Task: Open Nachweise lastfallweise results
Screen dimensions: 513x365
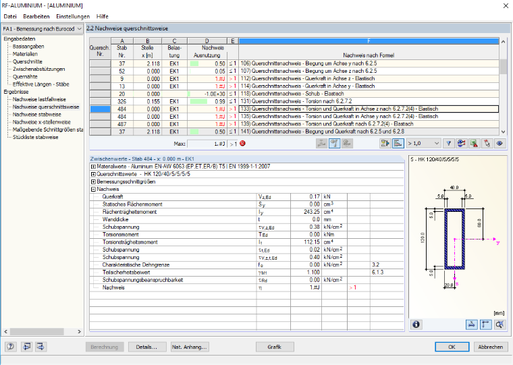Action: pos(39,99)
